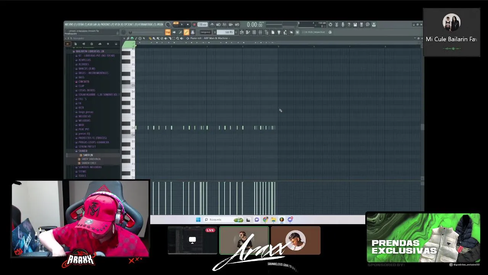Toggle the browser view icon
Screen dimensions: 488x275
coord(266,32)
